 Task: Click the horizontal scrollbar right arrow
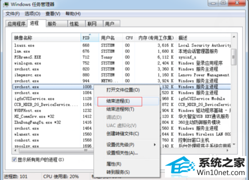pyautogui.click(x=228, y=151)
